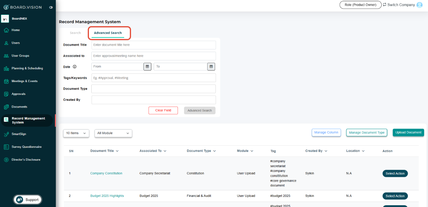Open the SmartSign menu item
Screen dimensions: 428x207
point(19,134)
